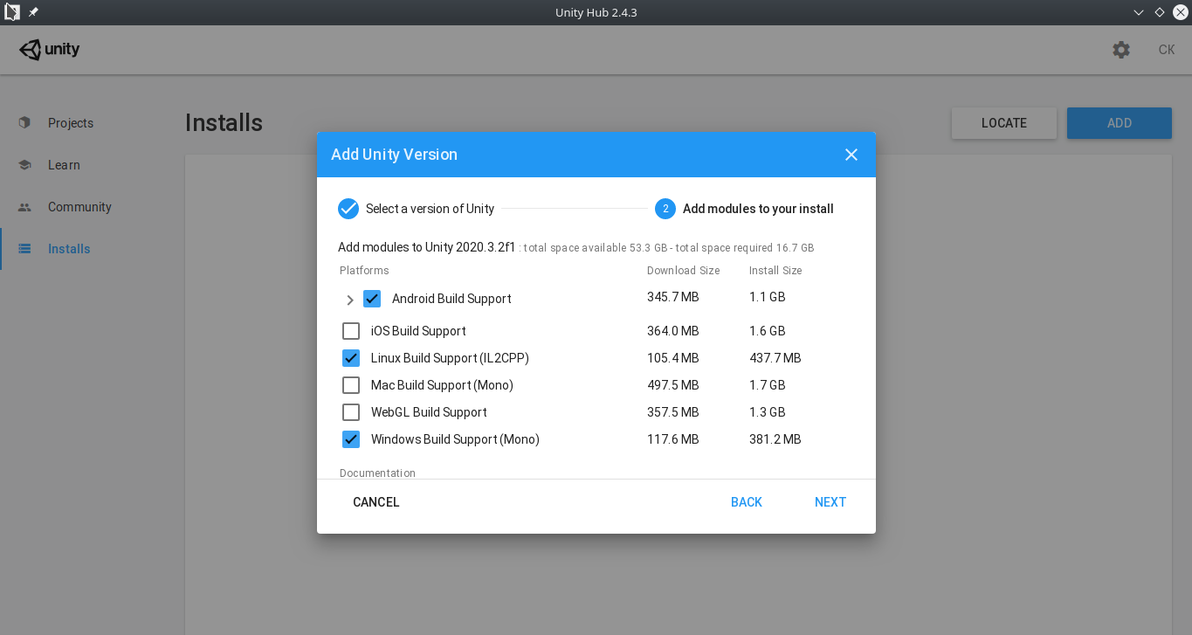Minimize the Unity Hub window
This screenshot has width=1192, height=635.
pyautogui.click(x=1139, y=12)
